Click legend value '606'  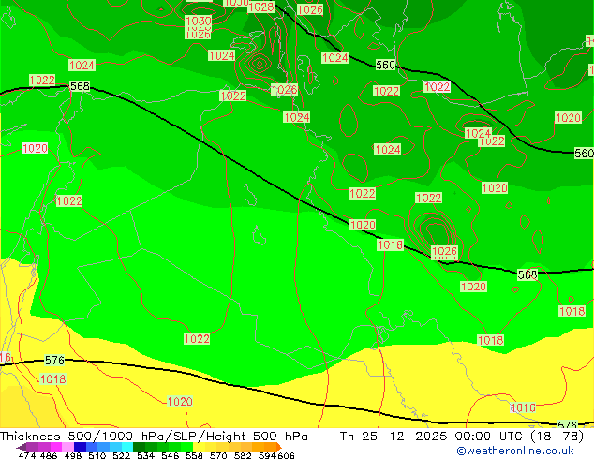coord(286,455)
